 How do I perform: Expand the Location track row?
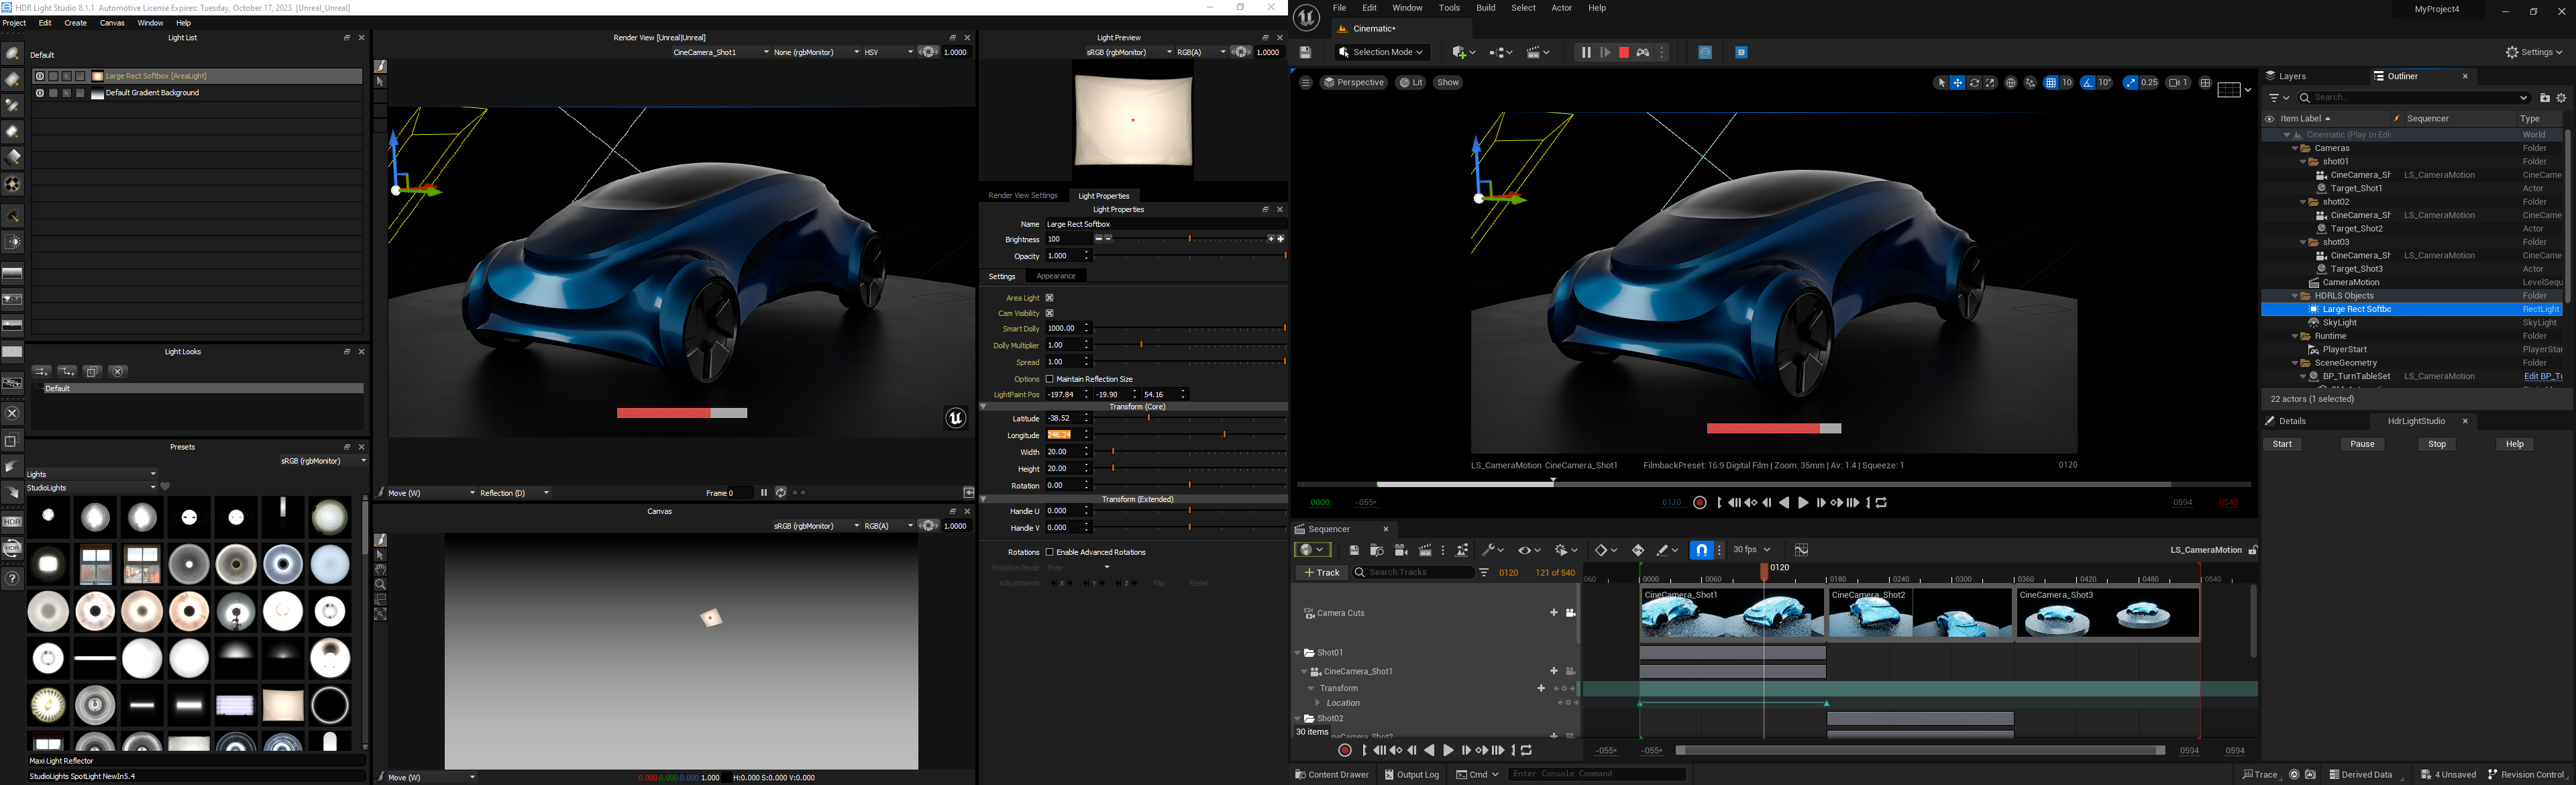tap(1317, 703)
